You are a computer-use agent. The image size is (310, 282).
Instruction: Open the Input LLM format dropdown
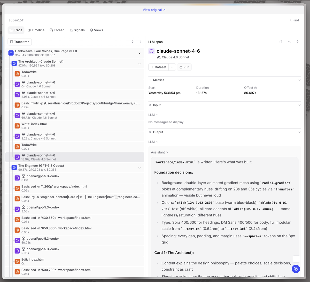[153, 115]
